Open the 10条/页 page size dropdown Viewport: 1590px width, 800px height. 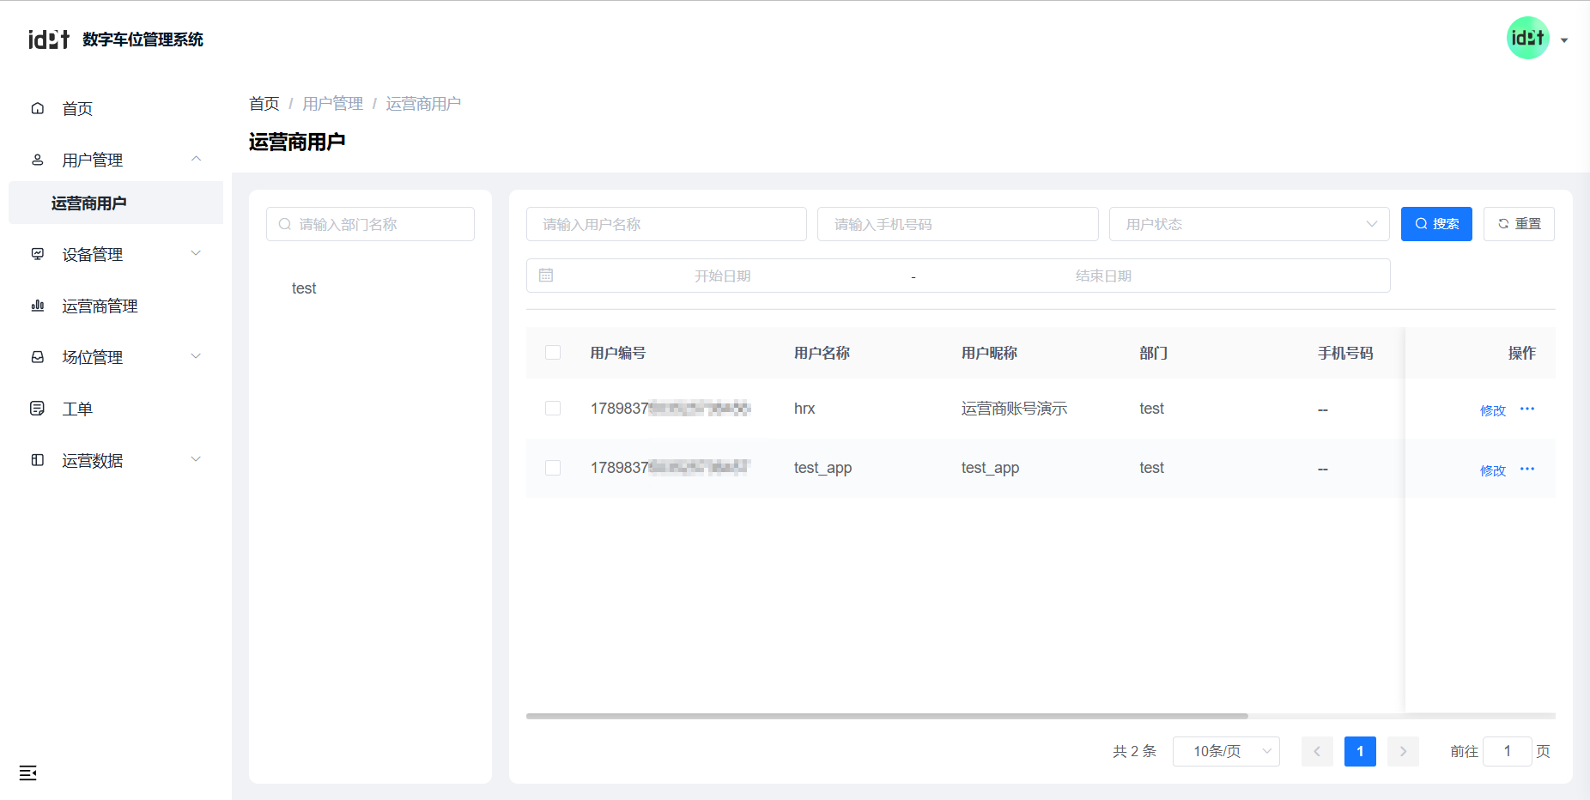(x=1226, y=751)
